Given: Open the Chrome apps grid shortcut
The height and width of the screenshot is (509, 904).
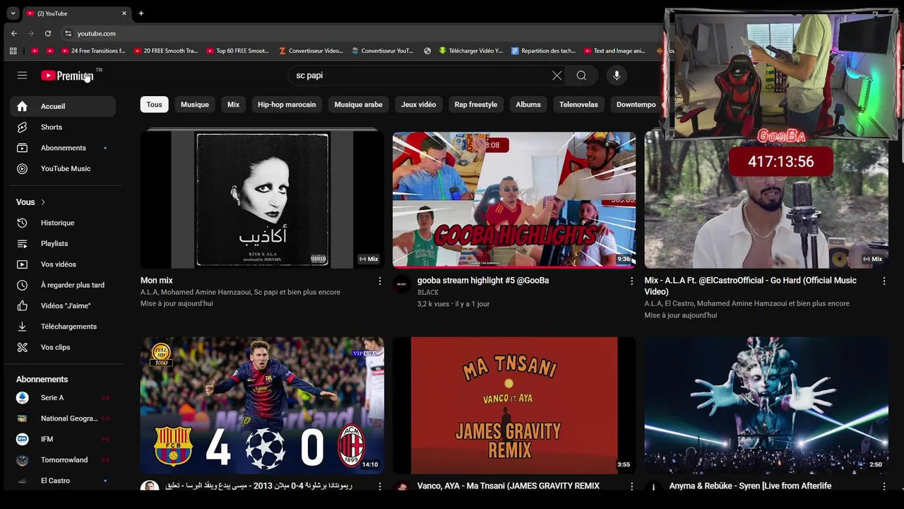Looking at the screenshot, I should tap(13, 51).
